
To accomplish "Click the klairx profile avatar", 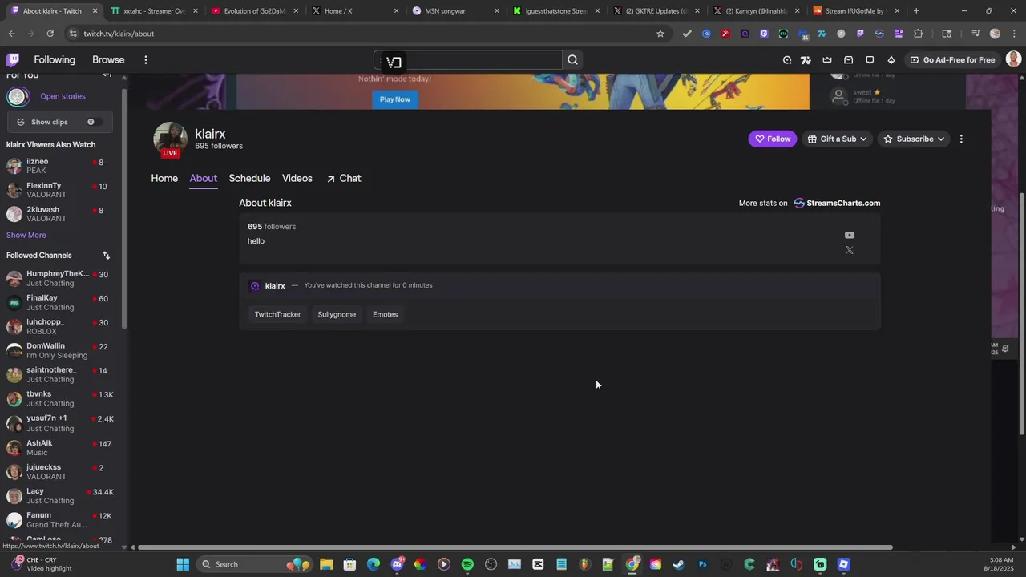I will tap(170, 139).
